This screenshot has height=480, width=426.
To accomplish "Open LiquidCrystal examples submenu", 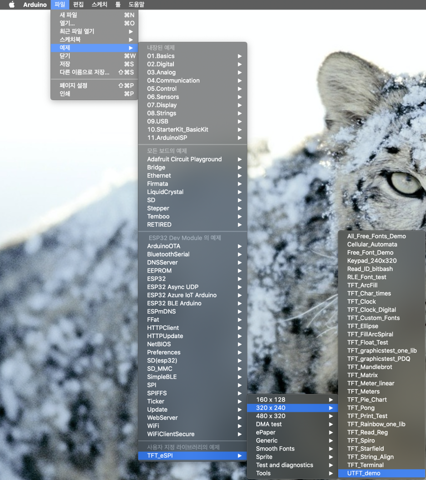I will [193, 192].
